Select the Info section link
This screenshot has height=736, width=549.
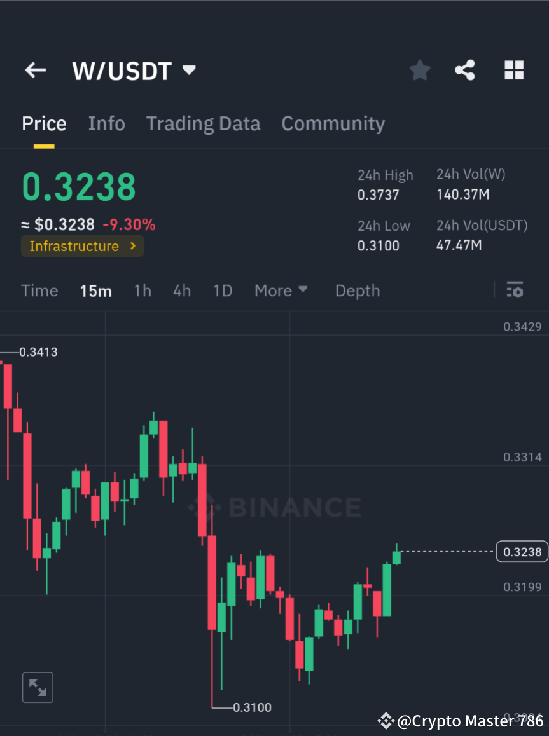tap(106, 123)
